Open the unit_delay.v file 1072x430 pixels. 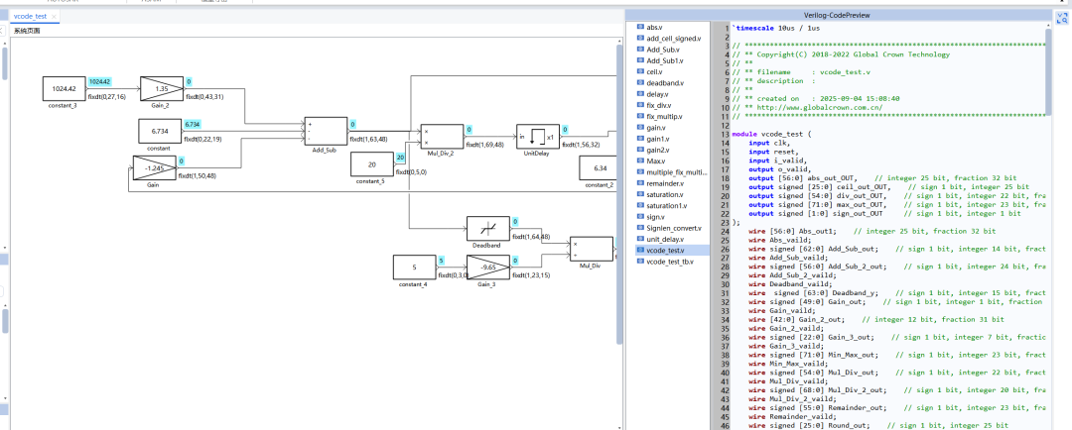666,239
